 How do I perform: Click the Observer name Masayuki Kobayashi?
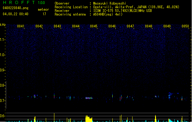[x=110, y=3]
